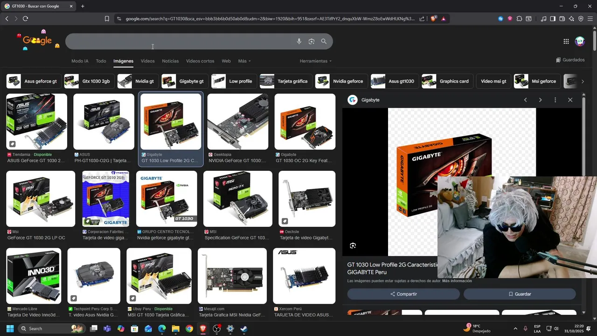Click the Shazam extension icon
The width and height of the screenshot is (597, 336).
point(500,19)
